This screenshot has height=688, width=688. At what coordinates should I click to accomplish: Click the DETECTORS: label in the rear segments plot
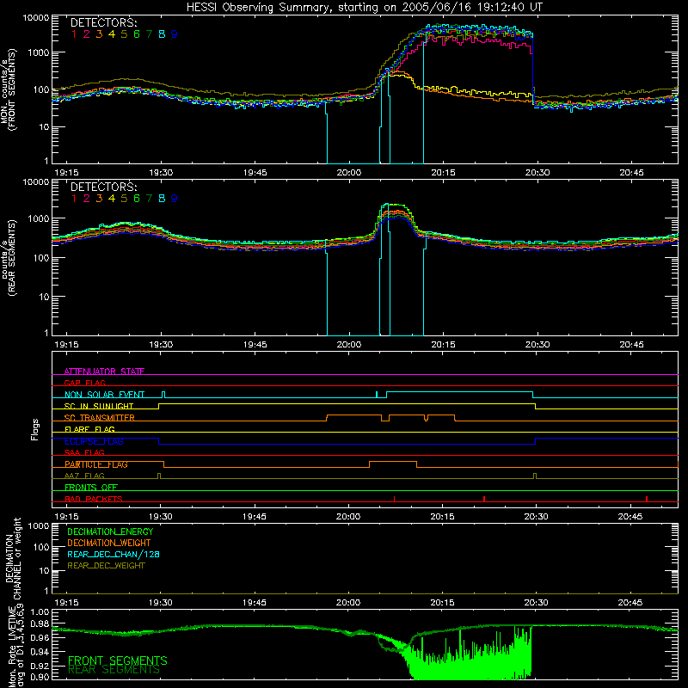pyautogui.click(x=103, y=187)
